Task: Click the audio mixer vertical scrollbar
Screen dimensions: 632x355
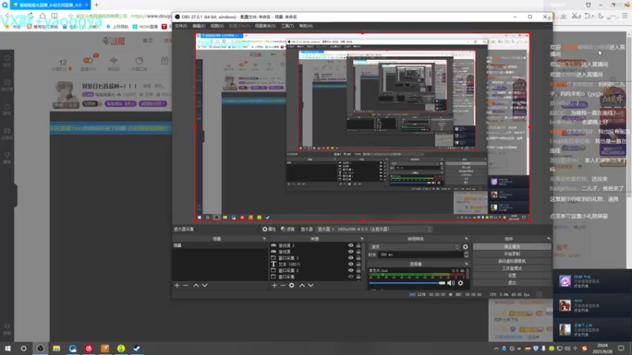Action: [468, 274]
